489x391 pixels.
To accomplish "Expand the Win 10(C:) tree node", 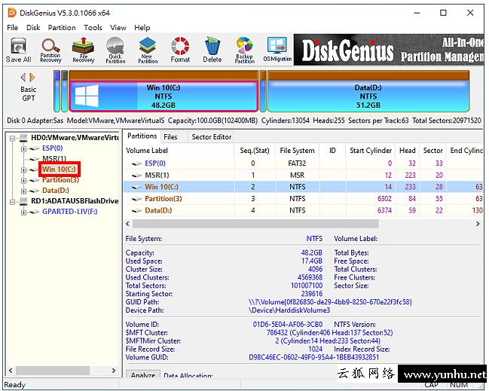I will [x=23, y=170].
